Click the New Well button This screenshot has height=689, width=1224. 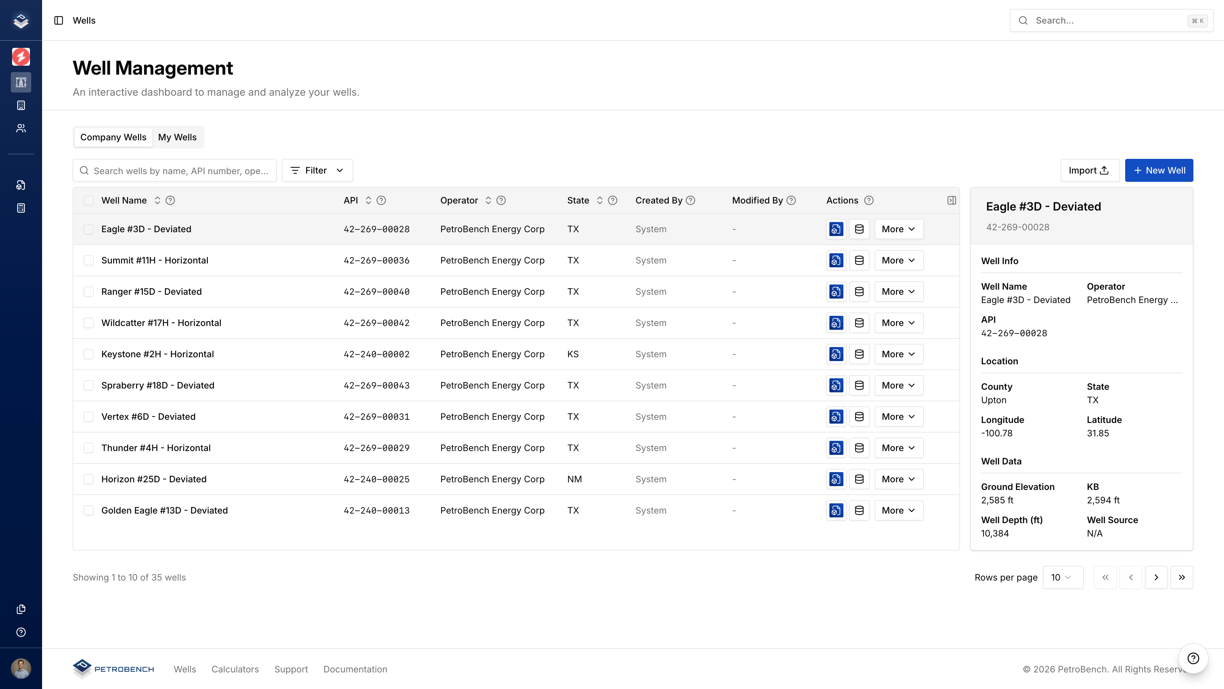(1159, 170)
